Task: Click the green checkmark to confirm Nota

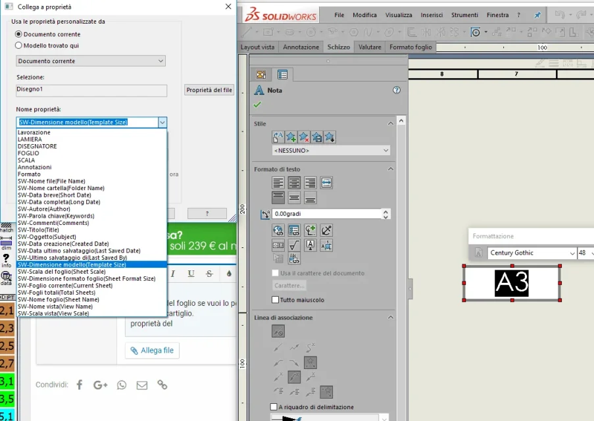Action: tap(257, 105)
